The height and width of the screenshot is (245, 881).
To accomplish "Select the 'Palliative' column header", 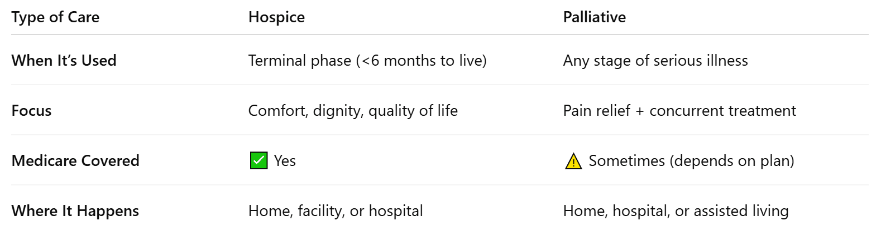I will click(x=594, y=17).
